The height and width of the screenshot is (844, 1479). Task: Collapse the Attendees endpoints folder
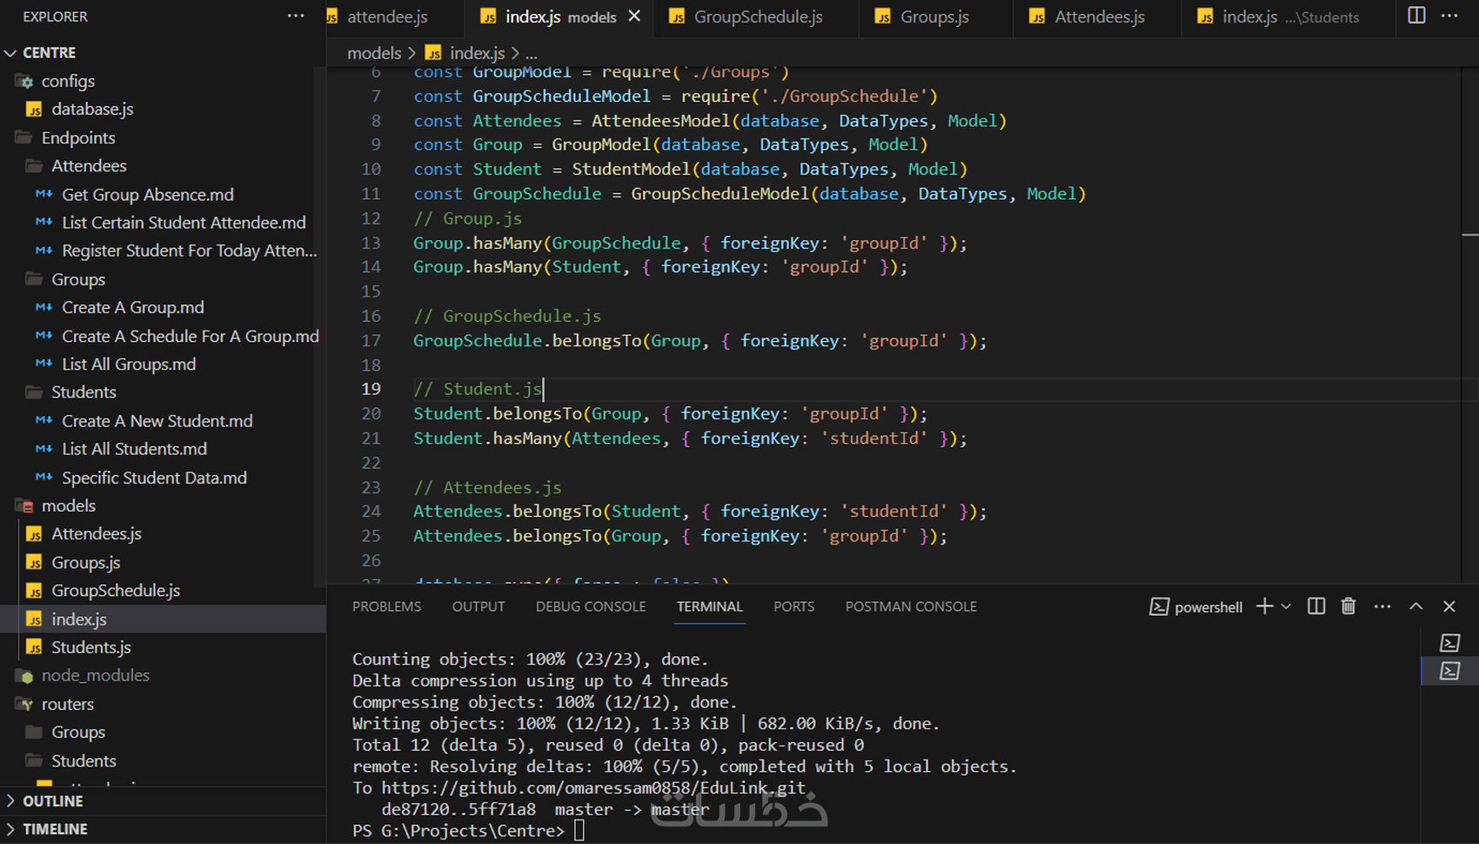pyautogui.click(x=163, y=165)
